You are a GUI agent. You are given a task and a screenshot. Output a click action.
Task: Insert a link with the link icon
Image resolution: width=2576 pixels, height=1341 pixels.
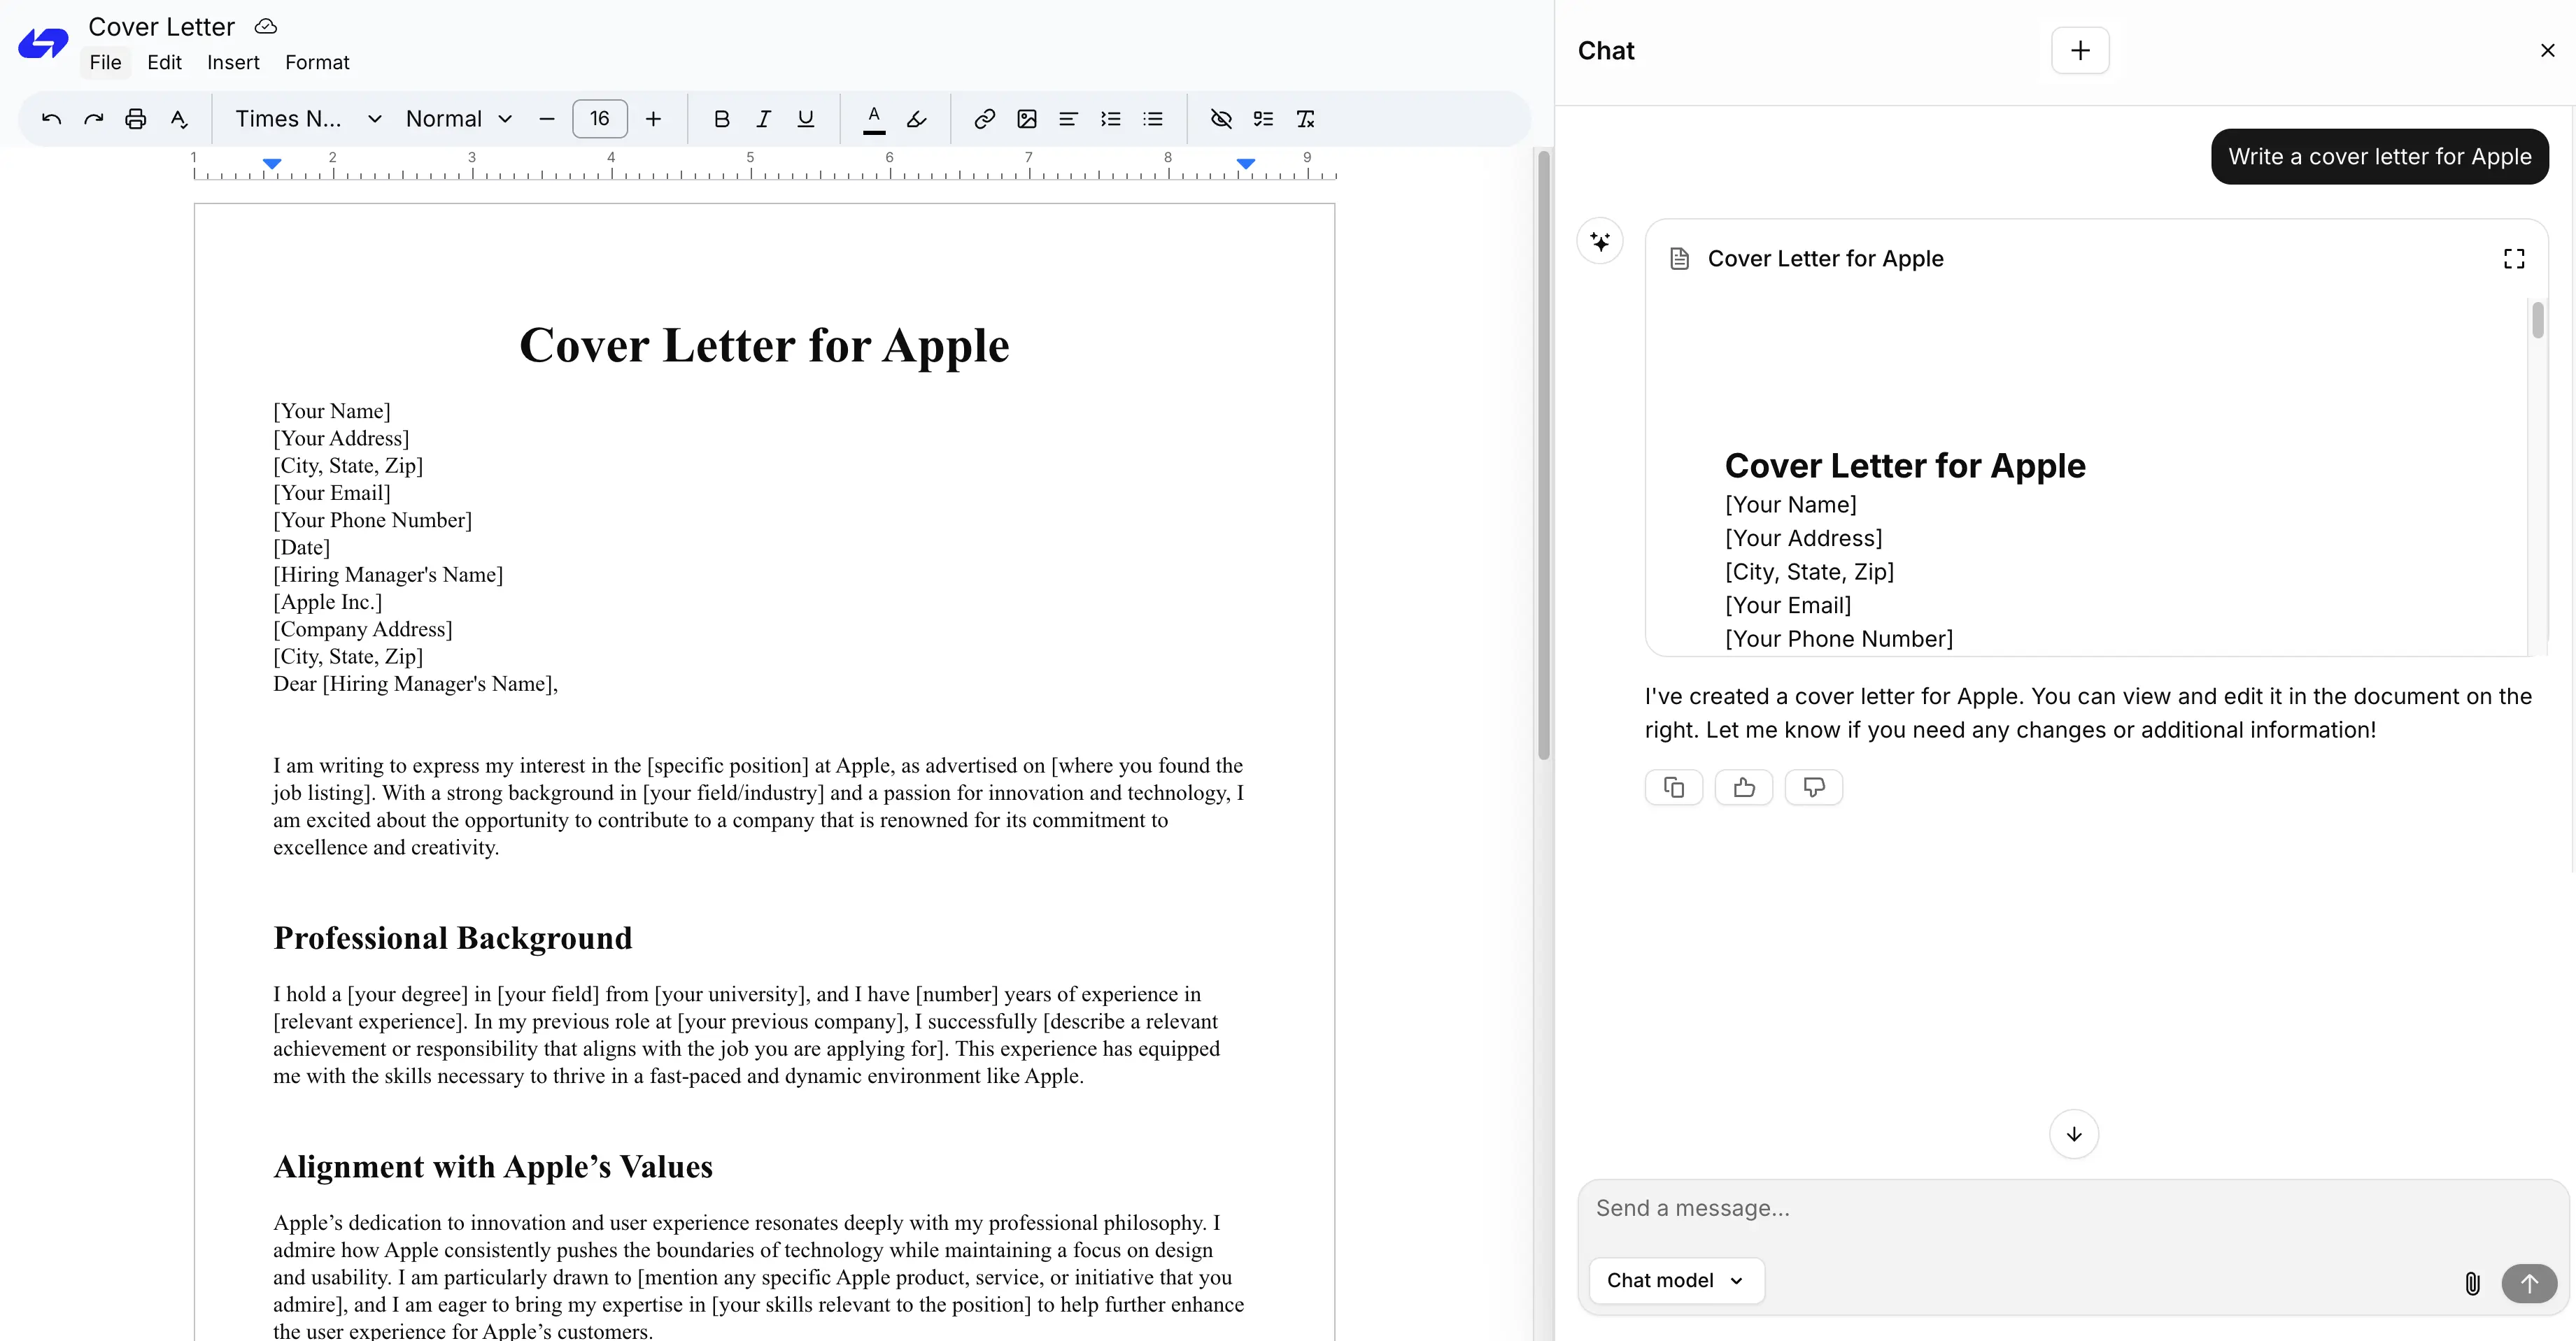coord(985,119)
